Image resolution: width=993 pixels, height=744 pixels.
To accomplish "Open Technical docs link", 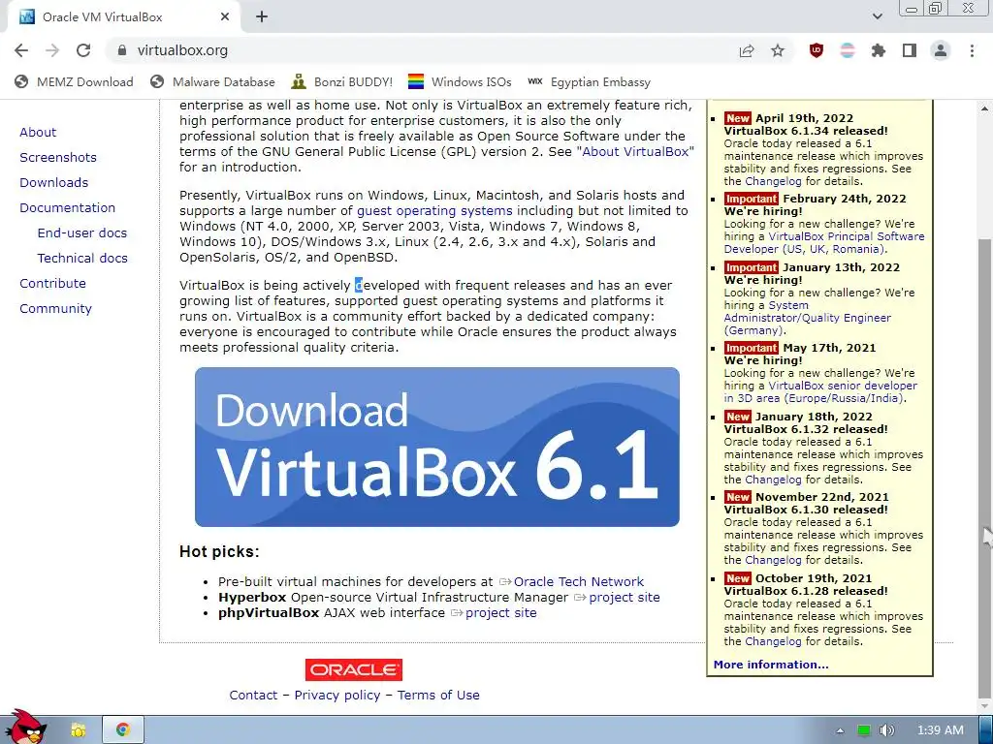I will pyautogui.click(x=82, y=258).
